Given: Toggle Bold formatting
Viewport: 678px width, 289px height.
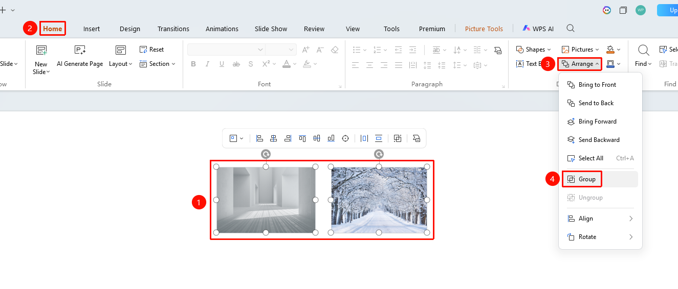Looking at the screenshot, I should pos(193,64).
